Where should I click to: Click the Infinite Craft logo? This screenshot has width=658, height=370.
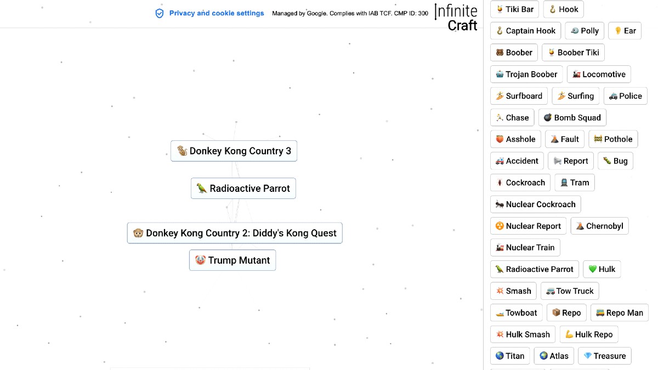click(x=456, y=18)
